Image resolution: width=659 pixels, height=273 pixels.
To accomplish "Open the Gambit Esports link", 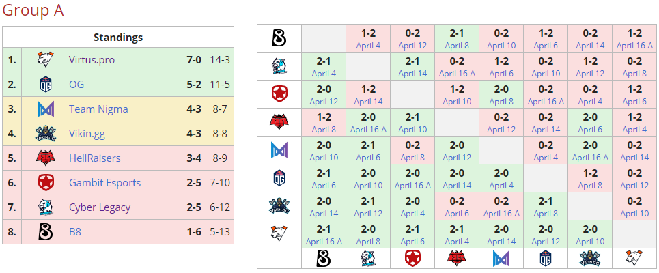I will point(104,183).
